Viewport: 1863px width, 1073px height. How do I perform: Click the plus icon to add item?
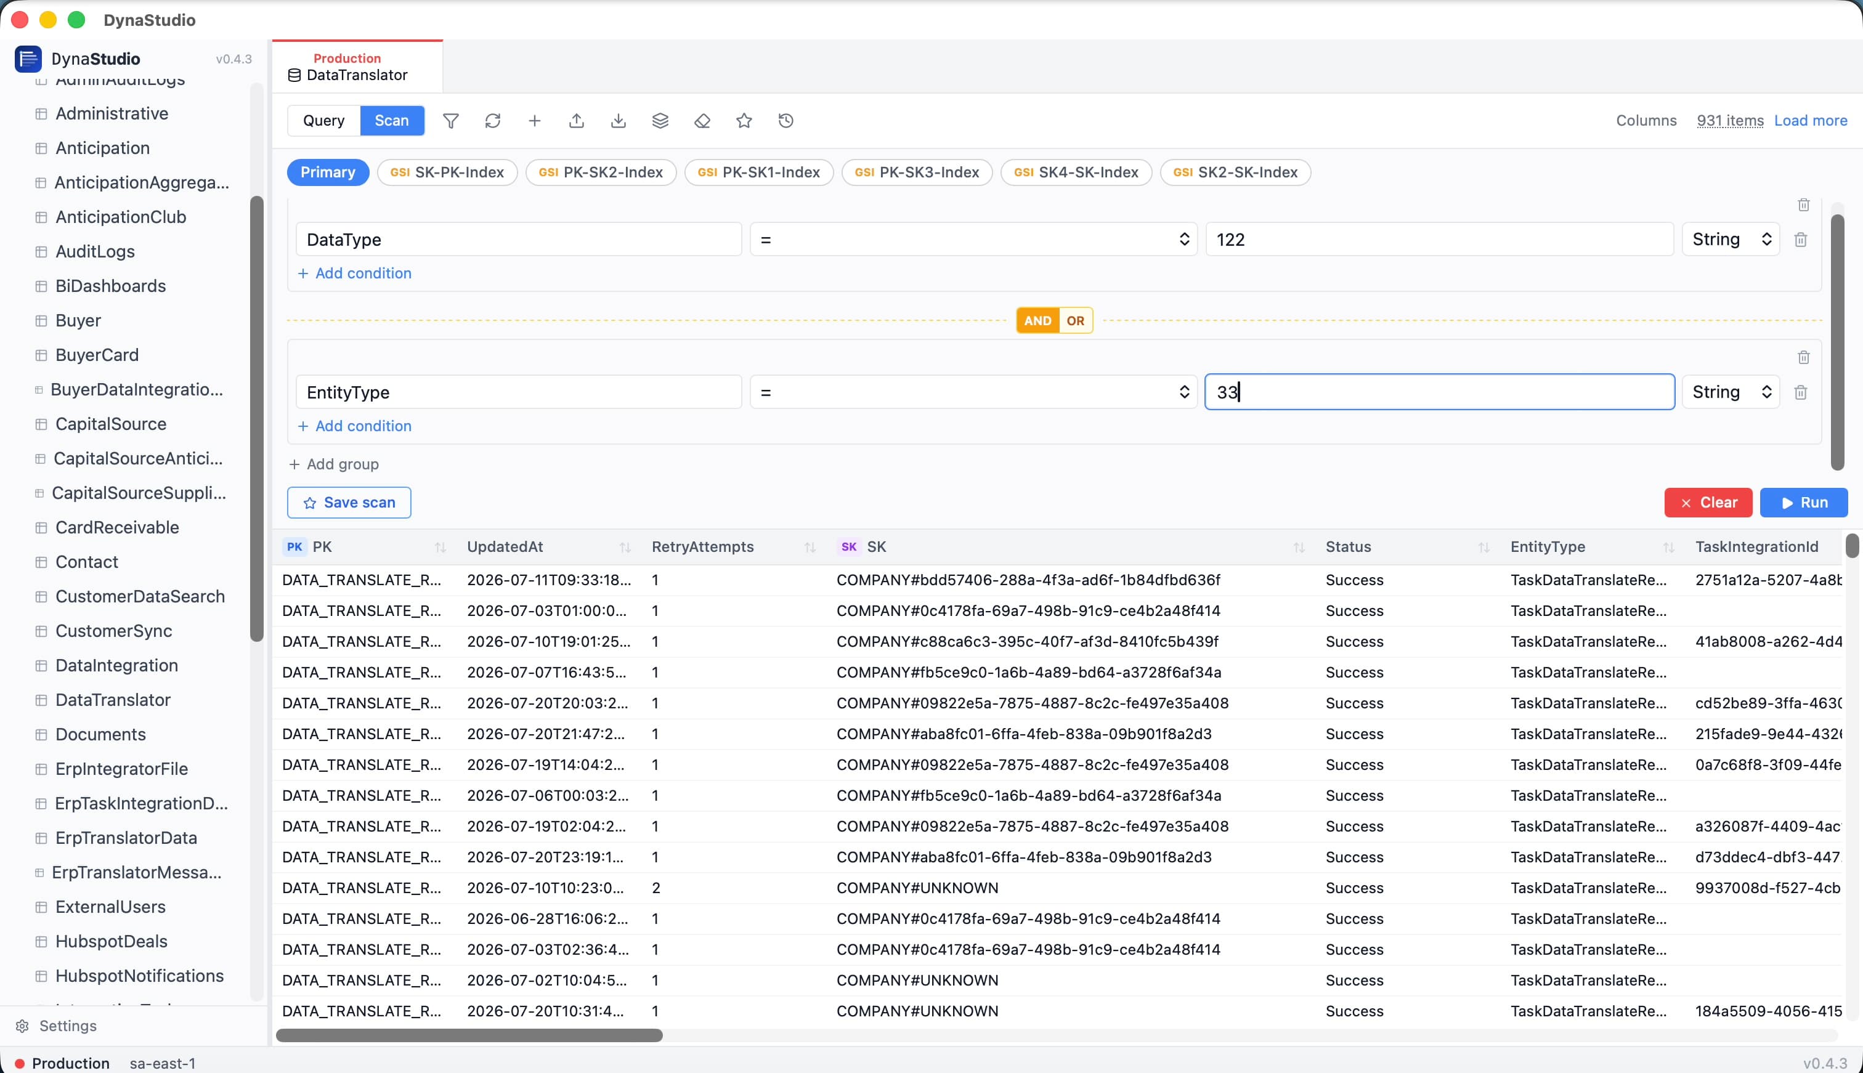[534, 121]
